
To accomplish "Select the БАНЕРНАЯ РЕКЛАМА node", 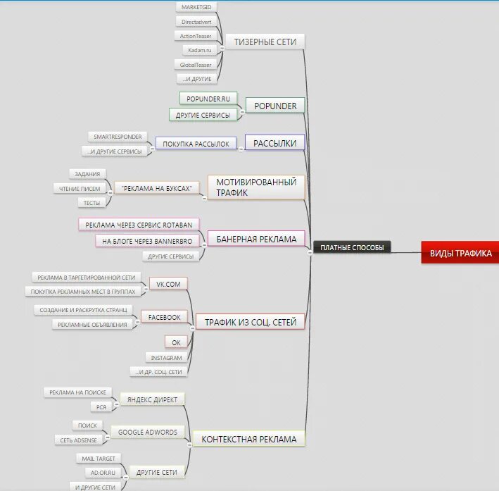I will click(x=256, y=239).
